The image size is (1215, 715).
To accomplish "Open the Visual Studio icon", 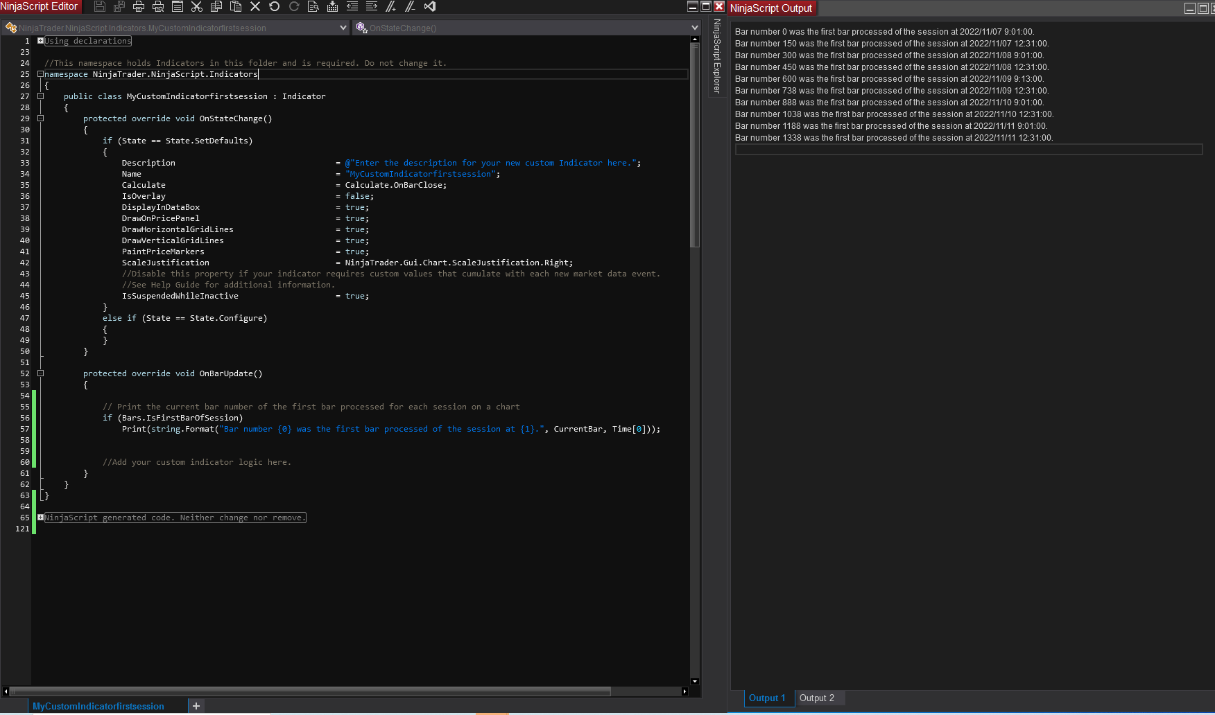I will pyautogui.click(x=430, y=6).
